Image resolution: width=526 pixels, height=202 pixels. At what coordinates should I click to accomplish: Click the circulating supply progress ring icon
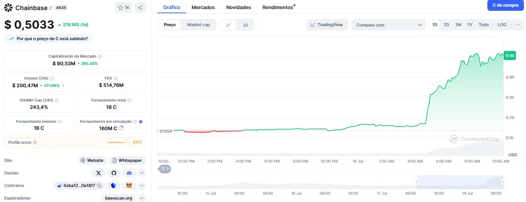tap(121, 128)
